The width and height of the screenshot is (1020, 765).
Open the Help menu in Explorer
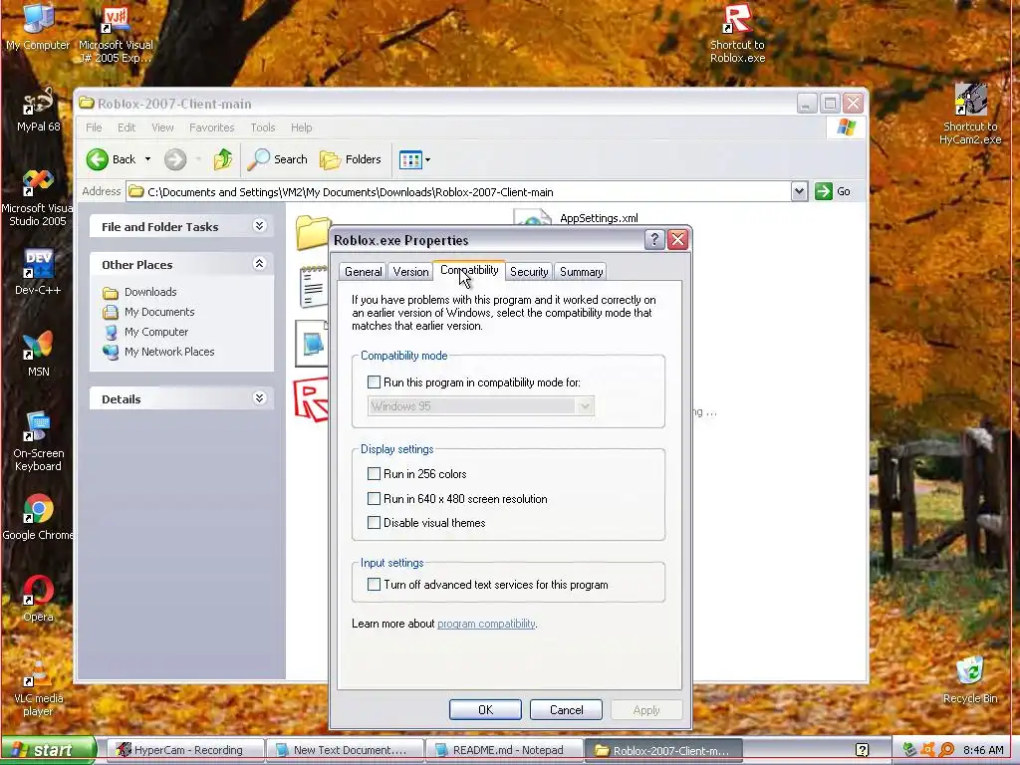pos(301,127)
